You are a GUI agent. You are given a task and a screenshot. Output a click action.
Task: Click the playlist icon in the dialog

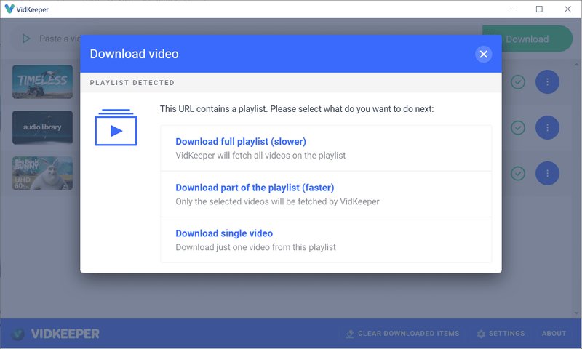tap(116, 127)
